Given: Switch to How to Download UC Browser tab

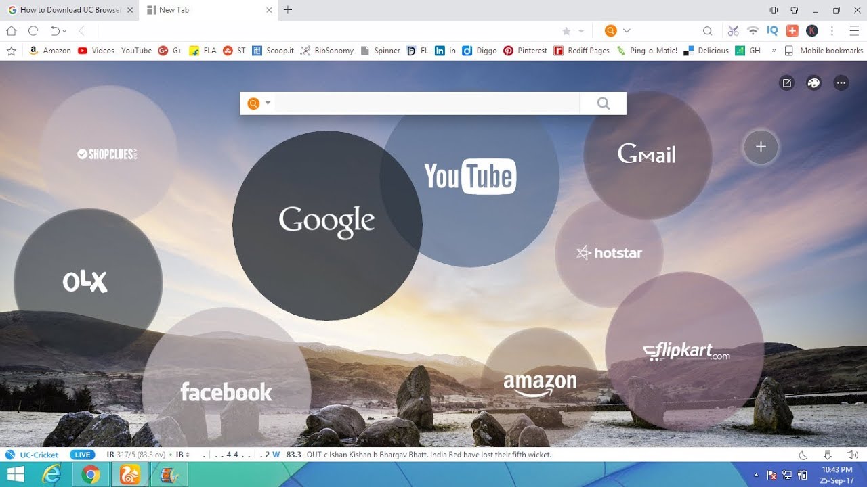Looking at the screenshot, I should click(70, 10).
